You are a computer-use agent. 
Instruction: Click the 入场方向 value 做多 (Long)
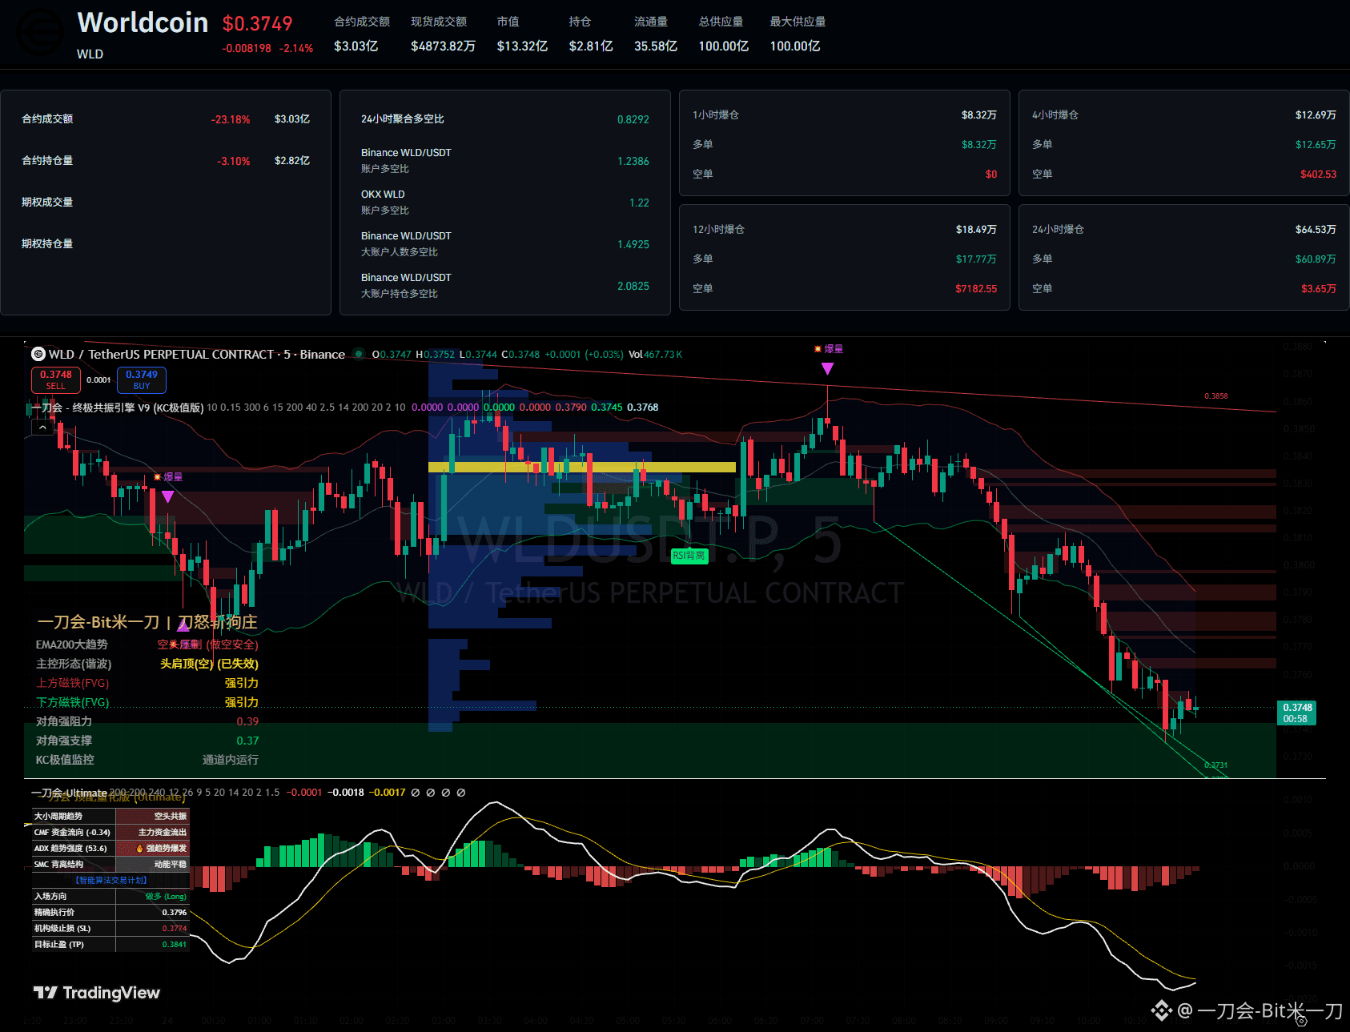click(166, 897)
